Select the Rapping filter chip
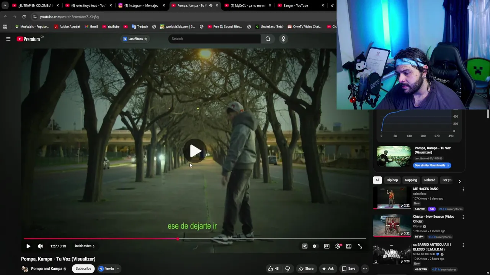 coord(411,180)
